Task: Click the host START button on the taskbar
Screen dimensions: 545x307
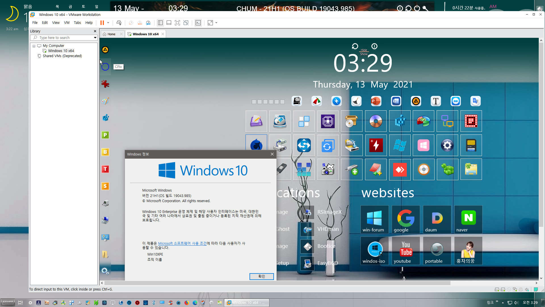Action: click(8, 302)
